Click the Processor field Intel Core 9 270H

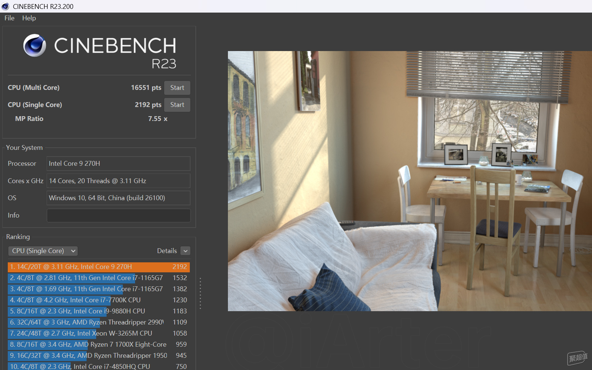pos(118,164)
